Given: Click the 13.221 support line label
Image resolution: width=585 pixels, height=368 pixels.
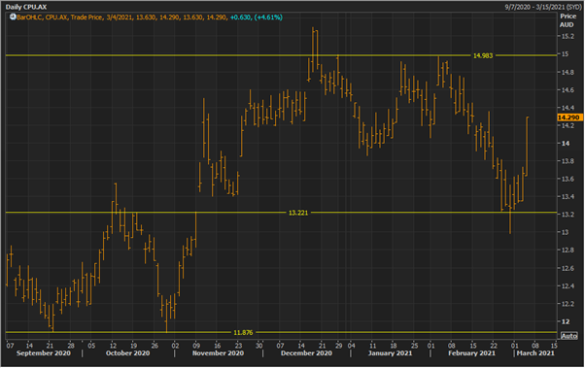Looking at the screenshot, I should coord(298,213).
